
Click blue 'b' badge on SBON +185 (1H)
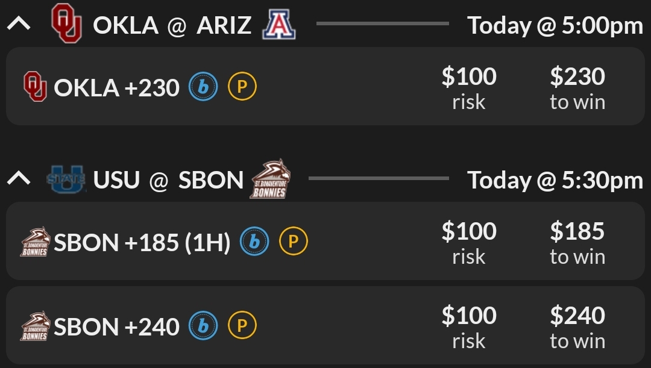tap(254, 242)
